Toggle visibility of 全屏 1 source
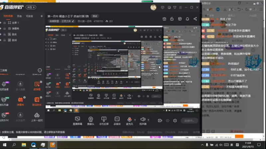Viewport: 266px width, 149px height. click(1, 23)
